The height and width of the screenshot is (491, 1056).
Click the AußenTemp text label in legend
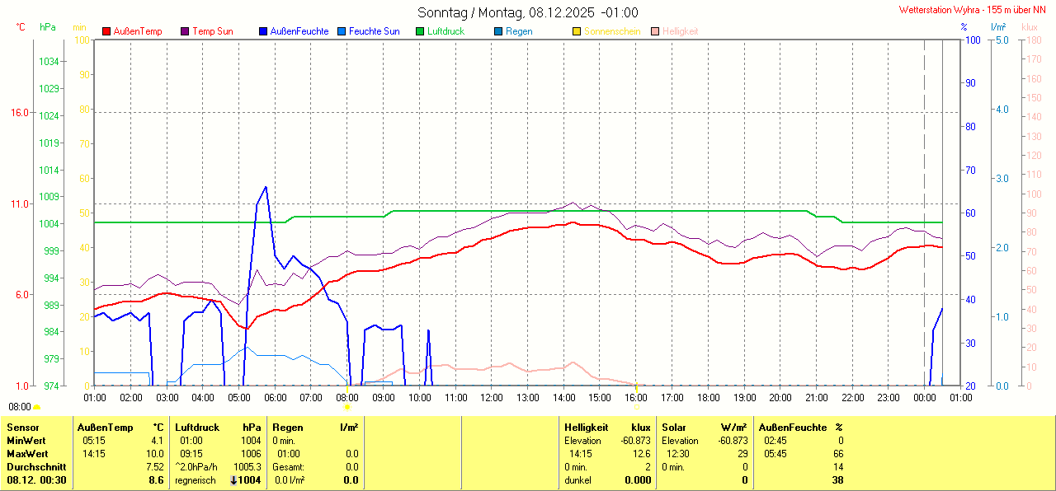pos(139,31)
